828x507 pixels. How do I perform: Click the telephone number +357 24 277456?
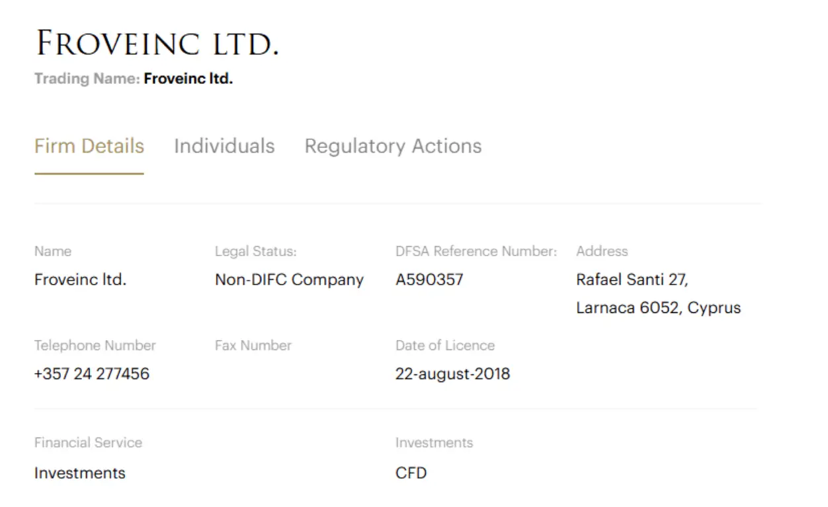(x=92, y=374)
